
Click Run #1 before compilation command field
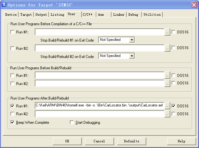[99, 32]
